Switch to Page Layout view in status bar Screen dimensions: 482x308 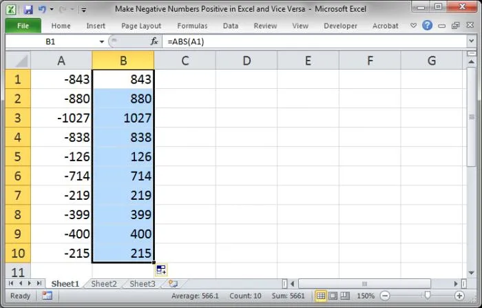point(333,296)
